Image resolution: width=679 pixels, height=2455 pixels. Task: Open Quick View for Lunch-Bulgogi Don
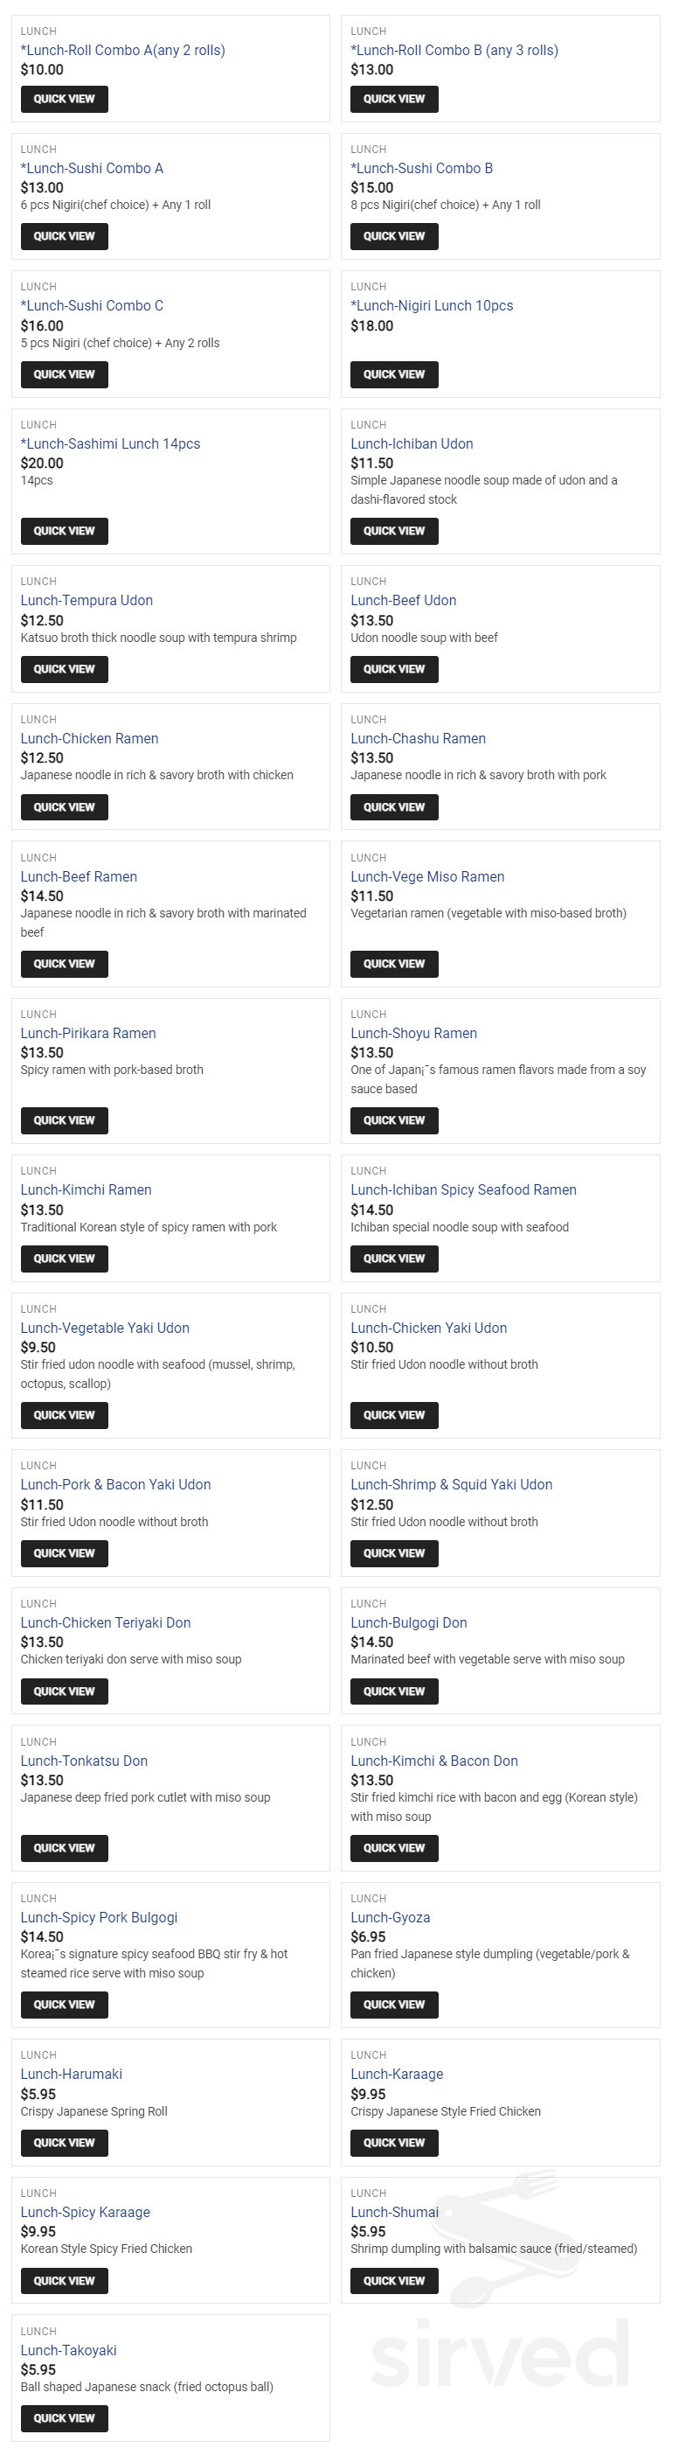coord(393,1691)
